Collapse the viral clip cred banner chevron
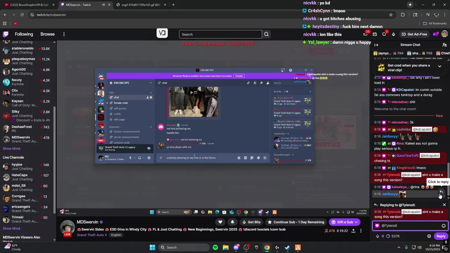450x253 pixels. point(439,66)
